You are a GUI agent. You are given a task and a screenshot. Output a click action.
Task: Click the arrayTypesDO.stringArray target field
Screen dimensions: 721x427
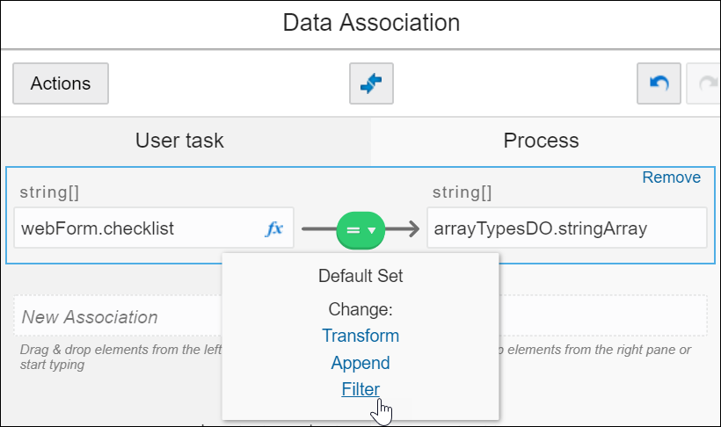pyautogui.click(x=566, y=228)
